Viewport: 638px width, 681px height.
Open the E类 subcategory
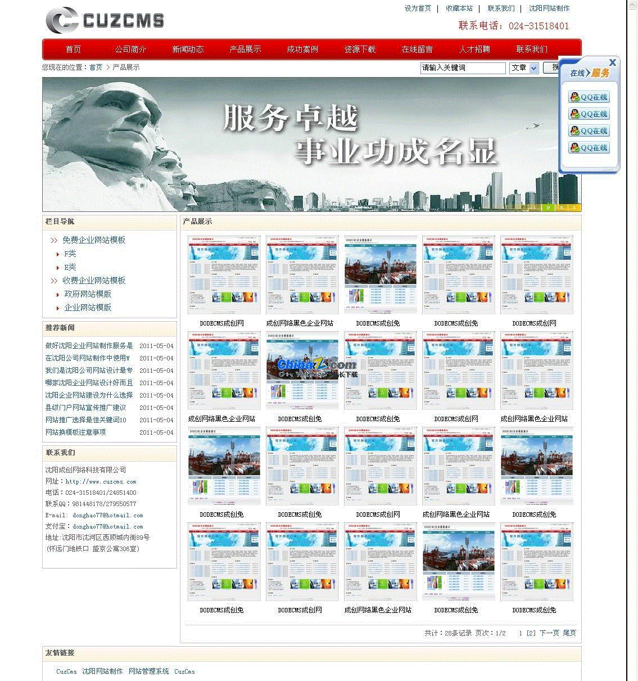70,268
